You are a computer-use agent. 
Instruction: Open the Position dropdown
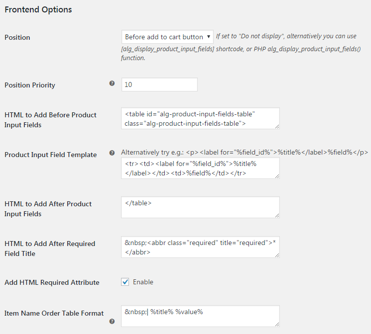(167, 37)
